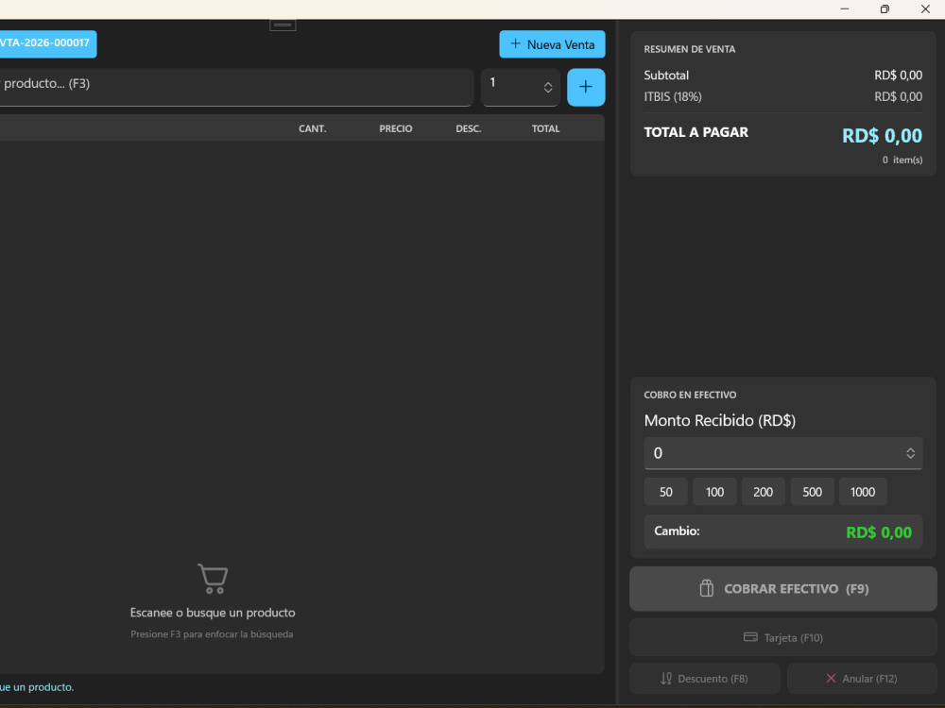
Task: Click 'Presione F3 para enfocar la búsqueda' hint
Action: pos(212,634)
